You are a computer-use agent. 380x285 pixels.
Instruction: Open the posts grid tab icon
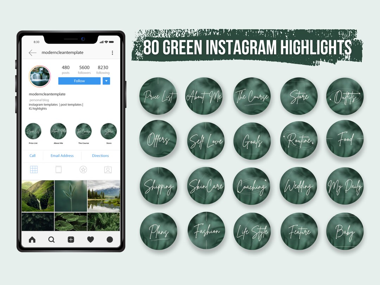(34, 169)
